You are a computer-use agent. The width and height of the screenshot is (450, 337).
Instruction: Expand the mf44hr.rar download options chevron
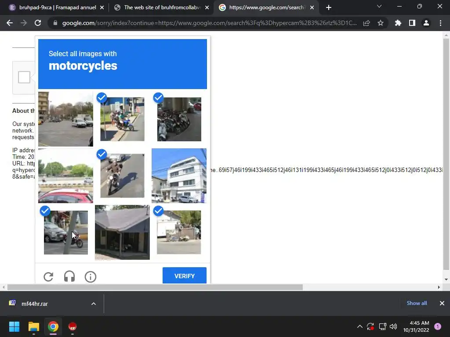tap(94, 304)
